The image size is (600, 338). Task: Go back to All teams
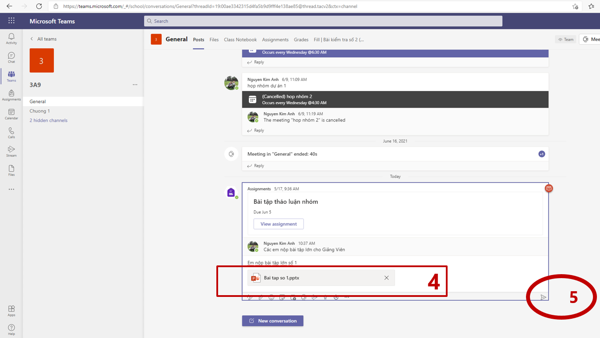point(43,39)
